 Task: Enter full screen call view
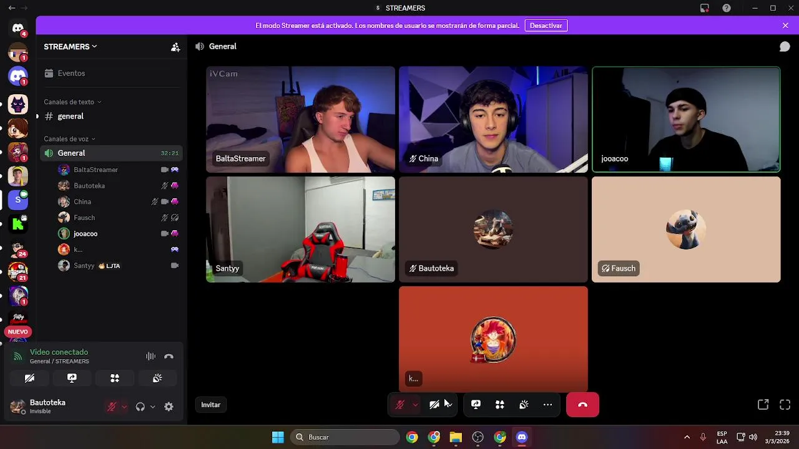pos(785,405)
